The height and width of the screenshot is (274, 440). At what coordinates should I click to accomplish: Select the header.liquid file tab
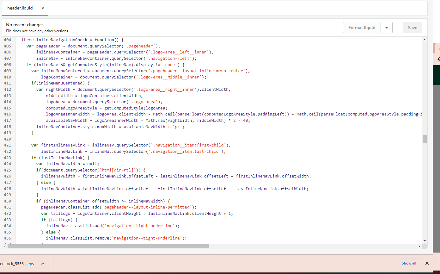[20, 8]
